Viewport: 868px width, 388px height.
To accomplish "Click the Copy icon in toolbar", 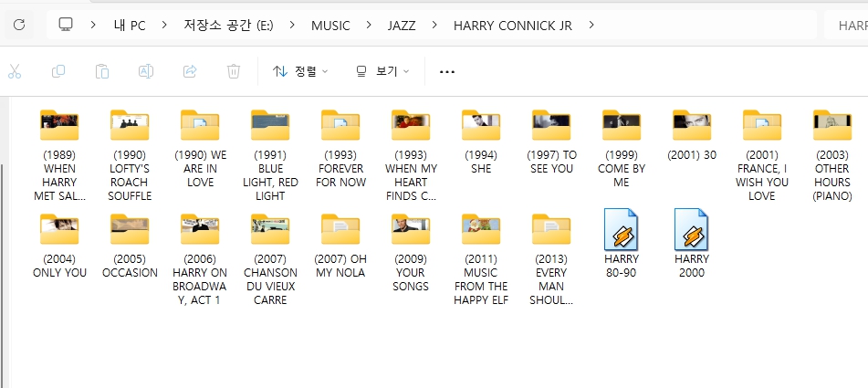I will (x=58, y=71).
